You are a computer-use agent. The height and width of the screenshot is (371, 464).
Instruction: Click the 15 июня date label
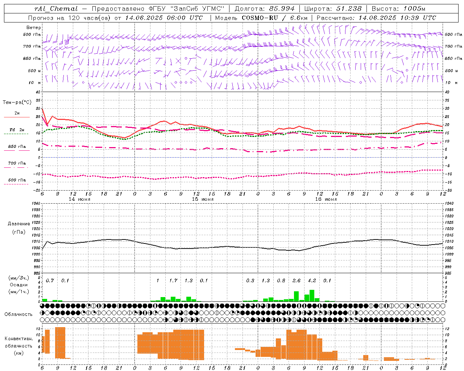(x=203, y=199)
